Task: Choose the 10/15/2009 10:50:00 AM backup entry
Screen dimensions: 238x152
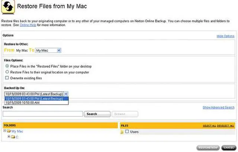Action: (x=36, y=103)
